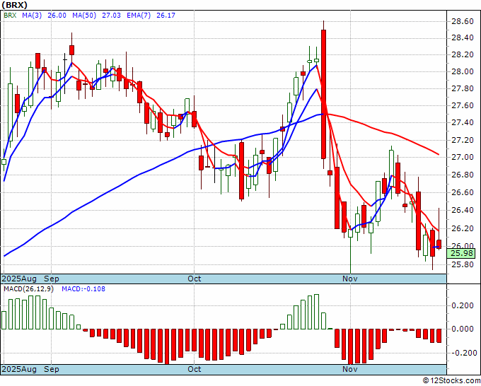Image resolution: width=481 pixels, height=386 pixels.
Task: Select the BRX legend label
Action: click(10, 16)
